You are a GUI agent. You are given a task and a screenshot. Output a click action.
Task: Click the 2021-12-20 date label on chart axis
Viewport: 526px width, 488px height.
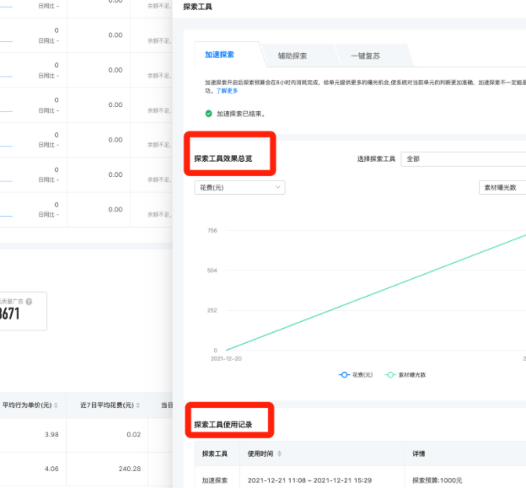tap(226, 358)
